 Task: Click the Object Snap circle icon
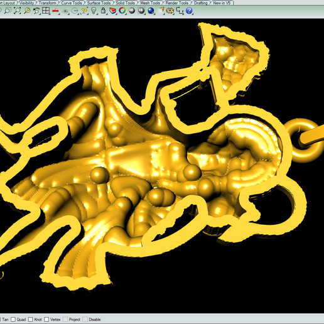75,11
